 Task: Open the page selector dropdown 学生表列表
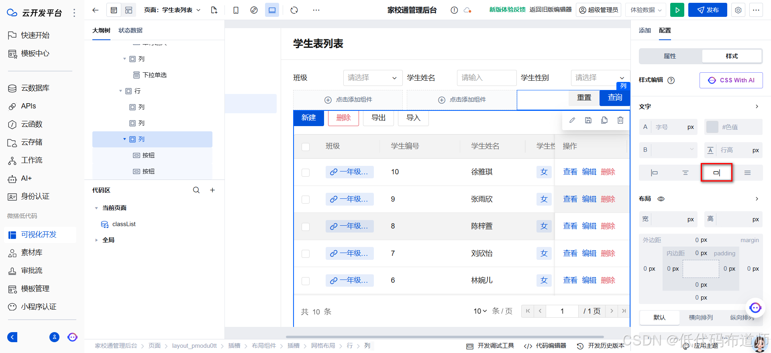172,10
